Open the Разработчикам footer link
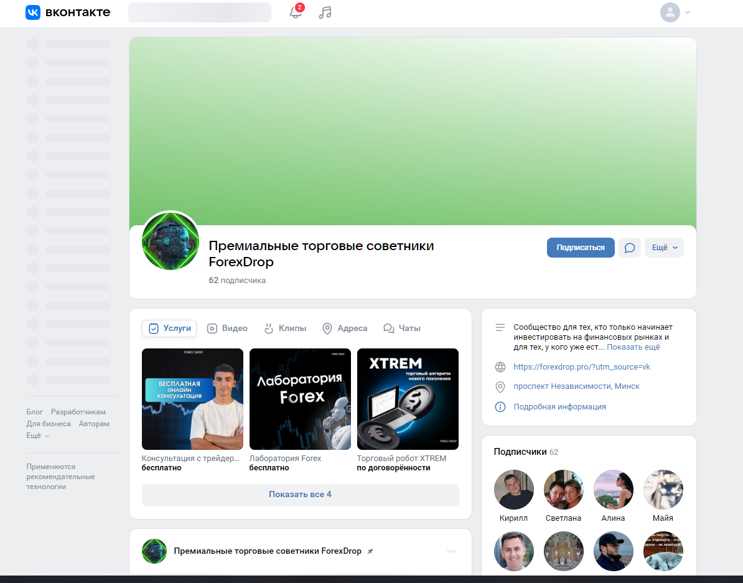Screen dimensions: 743x583 [78, 412]
